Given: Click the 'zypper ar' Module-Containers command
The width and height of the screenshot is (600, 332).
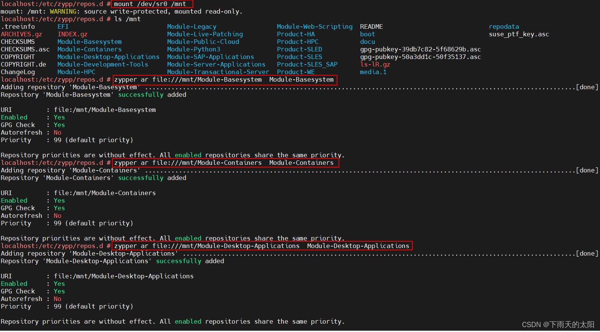Looking at the screenshot, I should (x=224, y=163).
